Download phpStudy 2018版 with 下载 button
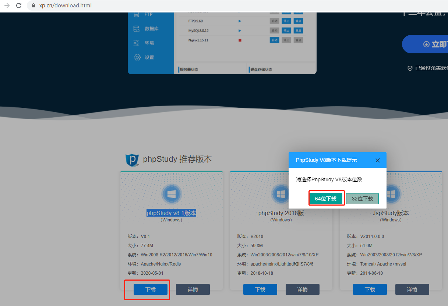448x306 pixels. click(x=260, y=289)
